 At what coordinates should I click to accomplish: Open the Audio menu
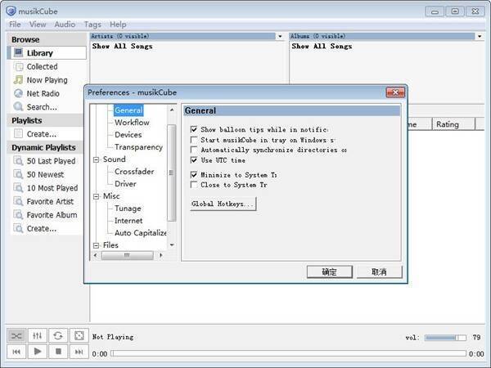(x=65, y=25)
